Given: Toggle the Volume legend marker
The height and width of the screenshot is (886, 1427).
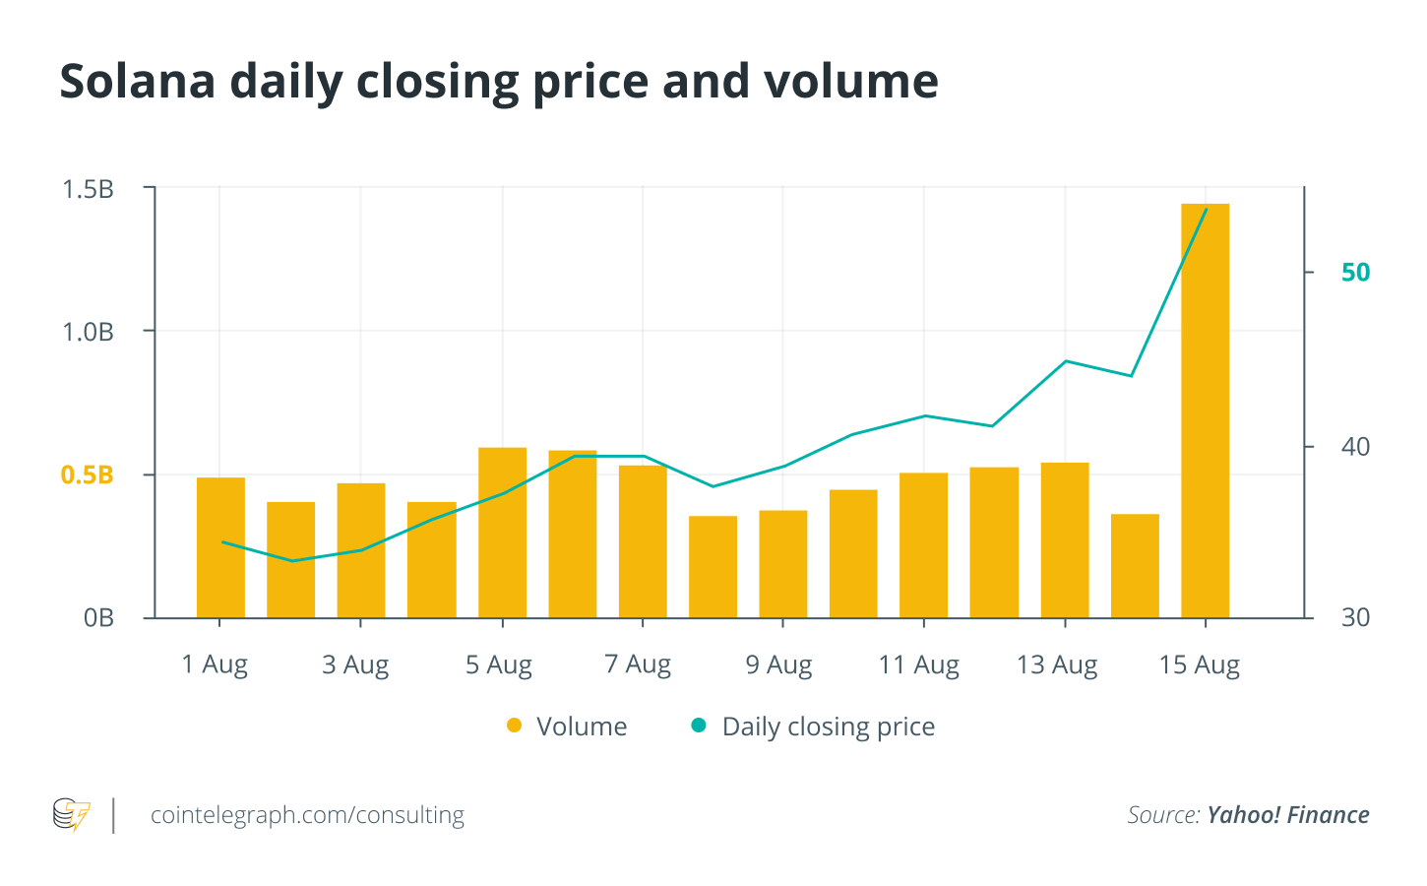Looking at the screenshot, I should tap(514, 726).
